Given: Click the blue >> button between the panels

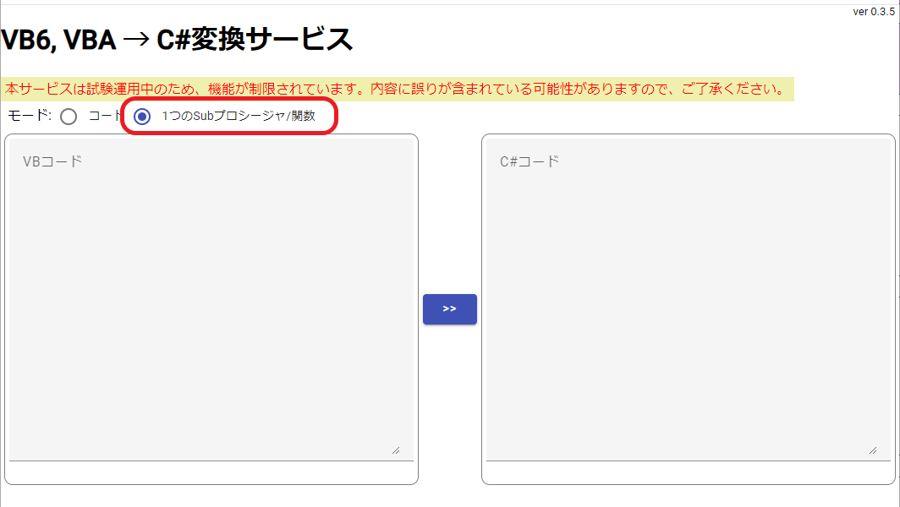Looking at the screenshot, I should point(449,308).
